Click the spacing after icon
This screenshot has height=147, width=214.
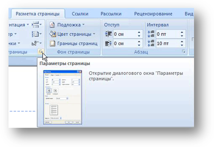point(151,43)
